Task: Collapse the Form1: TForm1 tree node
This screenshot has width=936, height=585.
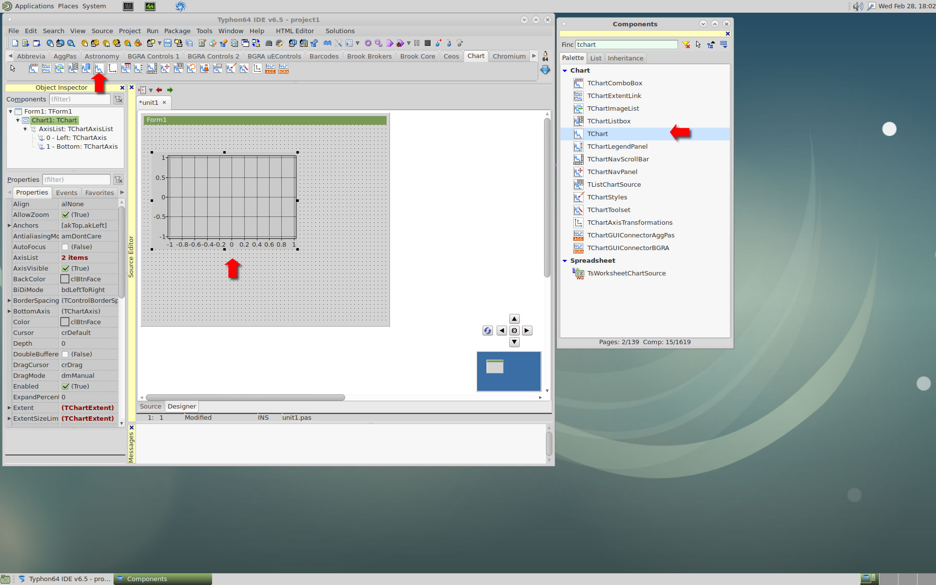Action: click(10, 112)
